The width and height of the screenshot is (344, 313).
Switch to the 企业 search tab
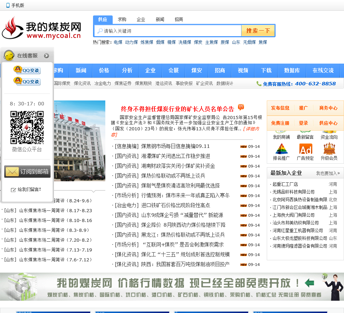(x=141, y=20)
